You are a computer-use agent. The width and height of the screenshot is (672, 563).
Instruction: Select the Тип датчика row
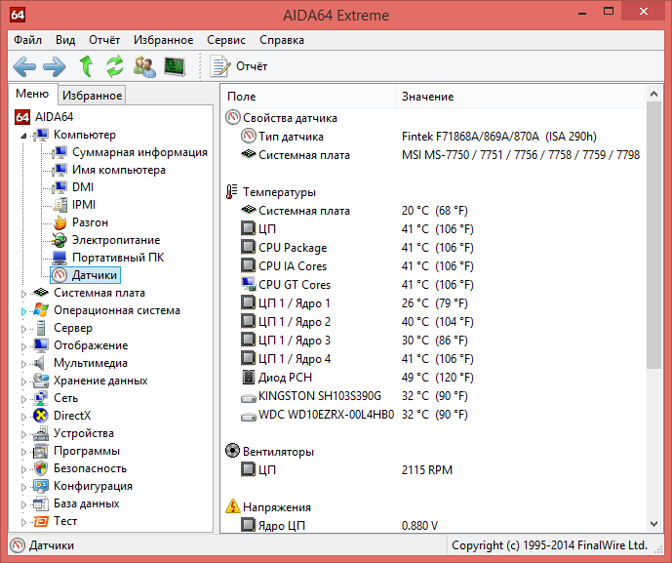(433, 137)
